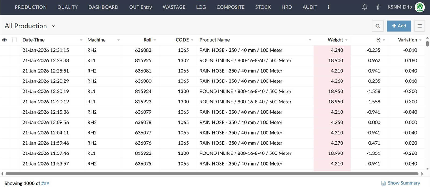Click the ### total count link
The image size is (430, 187).
(45, 184)
